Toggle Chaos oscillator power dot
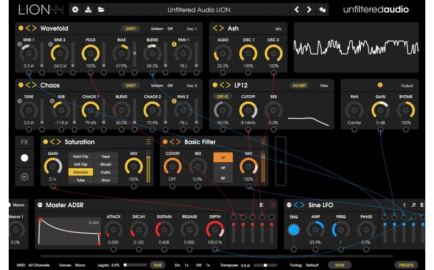 tap(21, 85)
